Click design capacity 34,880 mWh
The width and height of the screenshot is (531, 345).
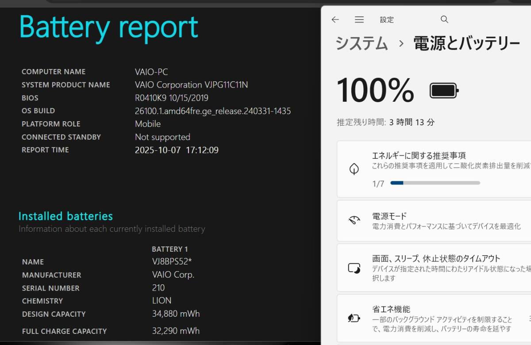[176, 314]
